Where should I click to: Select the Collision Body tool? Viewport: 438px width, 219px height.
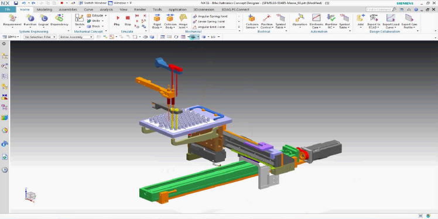(170, 22)
